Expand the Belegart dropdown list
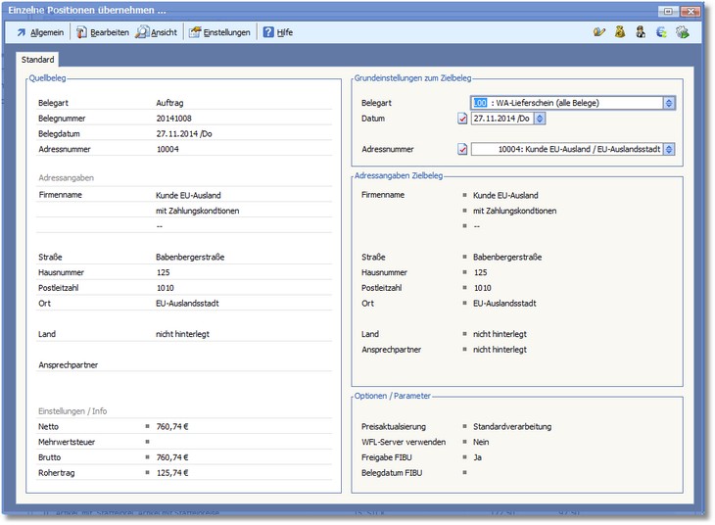Image resolution: width=715 pixels, height=525 pixels. tap(669, 103)
